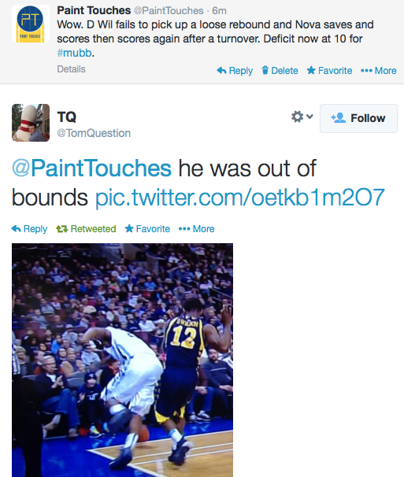Open the @TomQuestion handle under TQ
Image resolution: width=404 pixels, height=477 pixels.
[94, 133]
